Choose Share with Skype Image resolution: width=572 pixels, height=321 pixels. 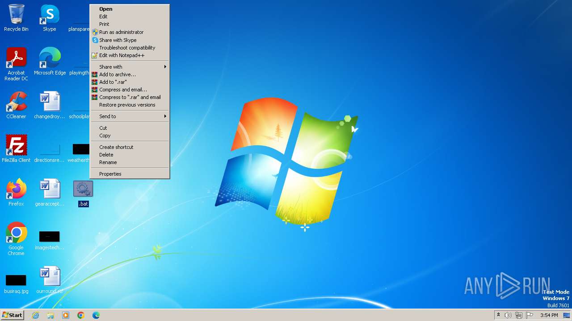coord(130,40)
